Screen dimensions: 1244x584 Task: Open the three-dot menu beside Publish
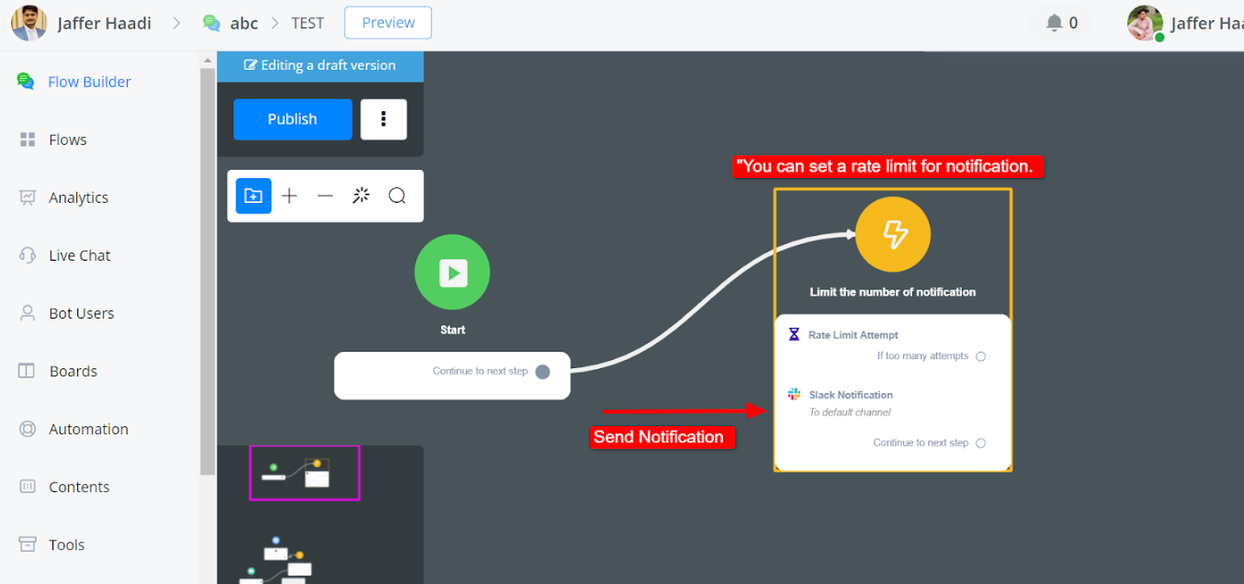[383, 119]
